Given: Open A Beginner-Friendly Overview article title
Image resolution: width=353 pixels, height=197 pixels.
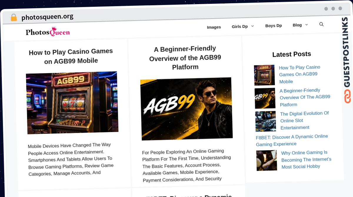Looking at the screenshot, I should pyautogui.click(x=185, y=58).
